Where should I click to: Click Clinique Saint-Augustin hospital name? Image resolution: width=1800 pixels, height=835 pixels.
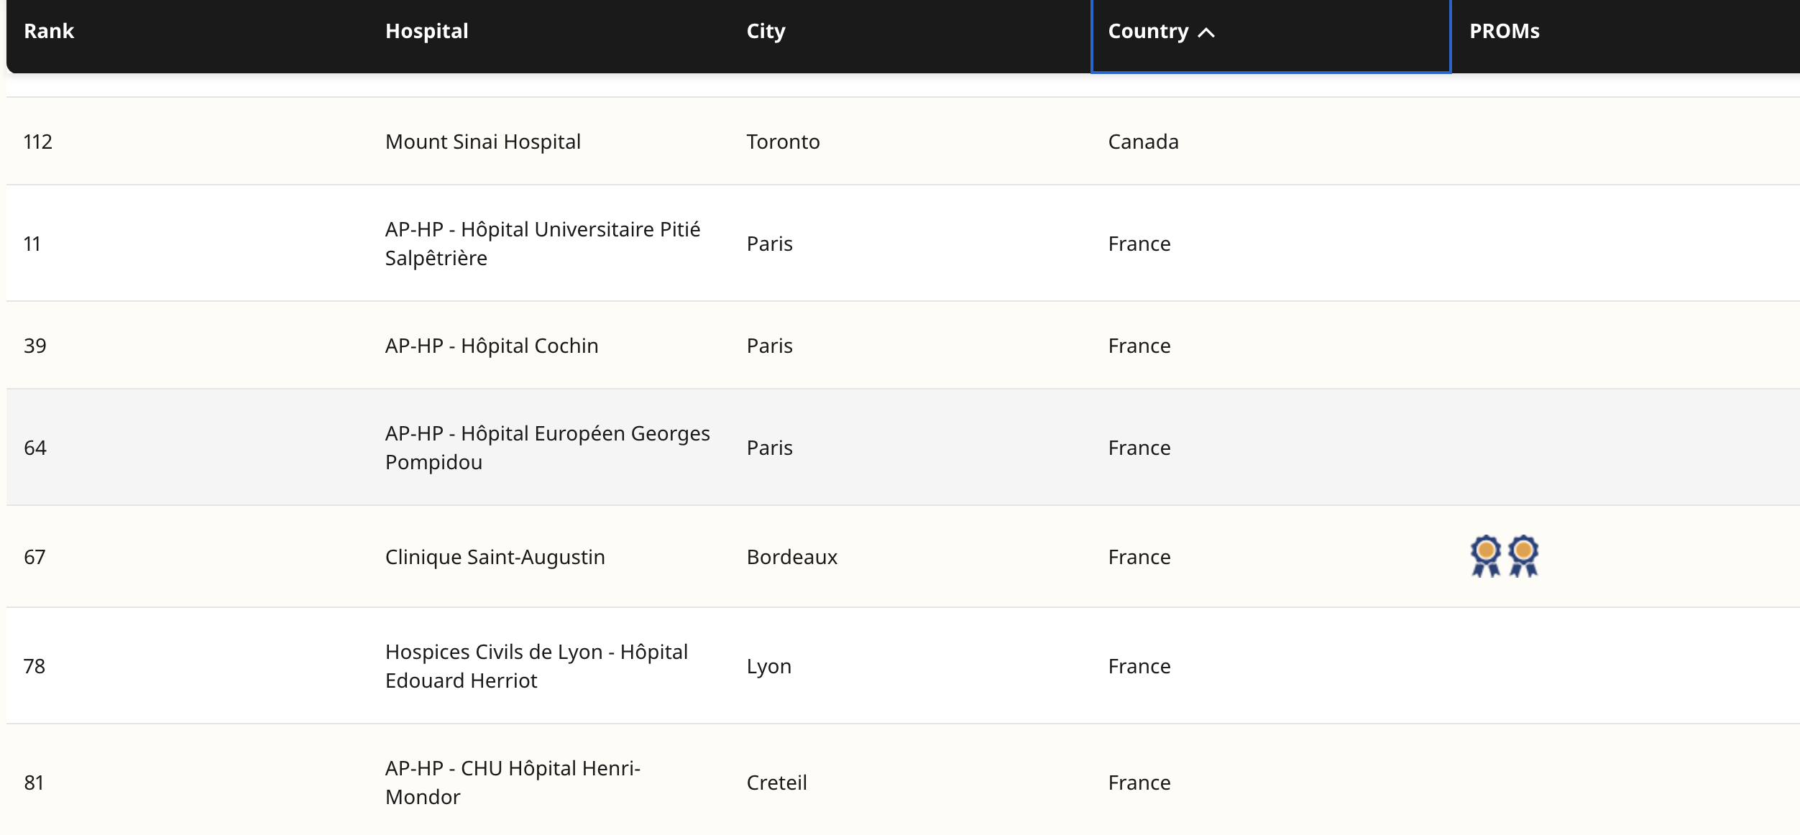(495, 557)
